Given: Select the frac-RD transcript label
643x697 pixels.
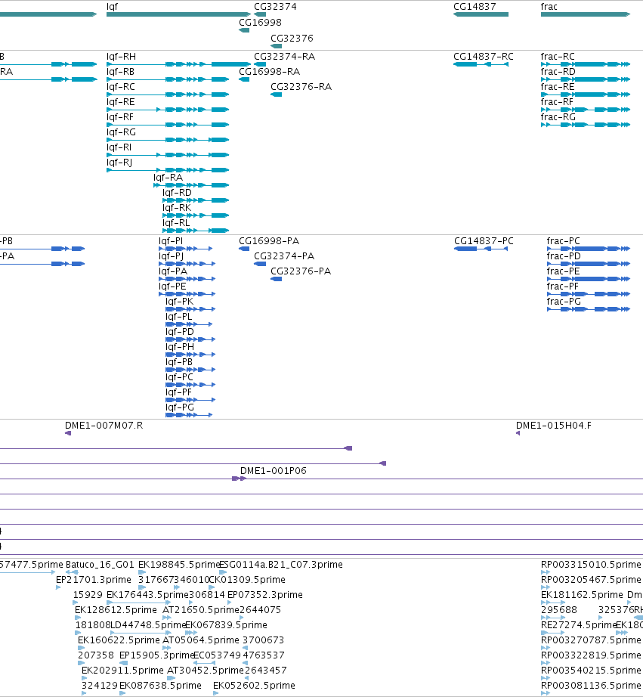Looking at the screenshot, I should [558, 72].
